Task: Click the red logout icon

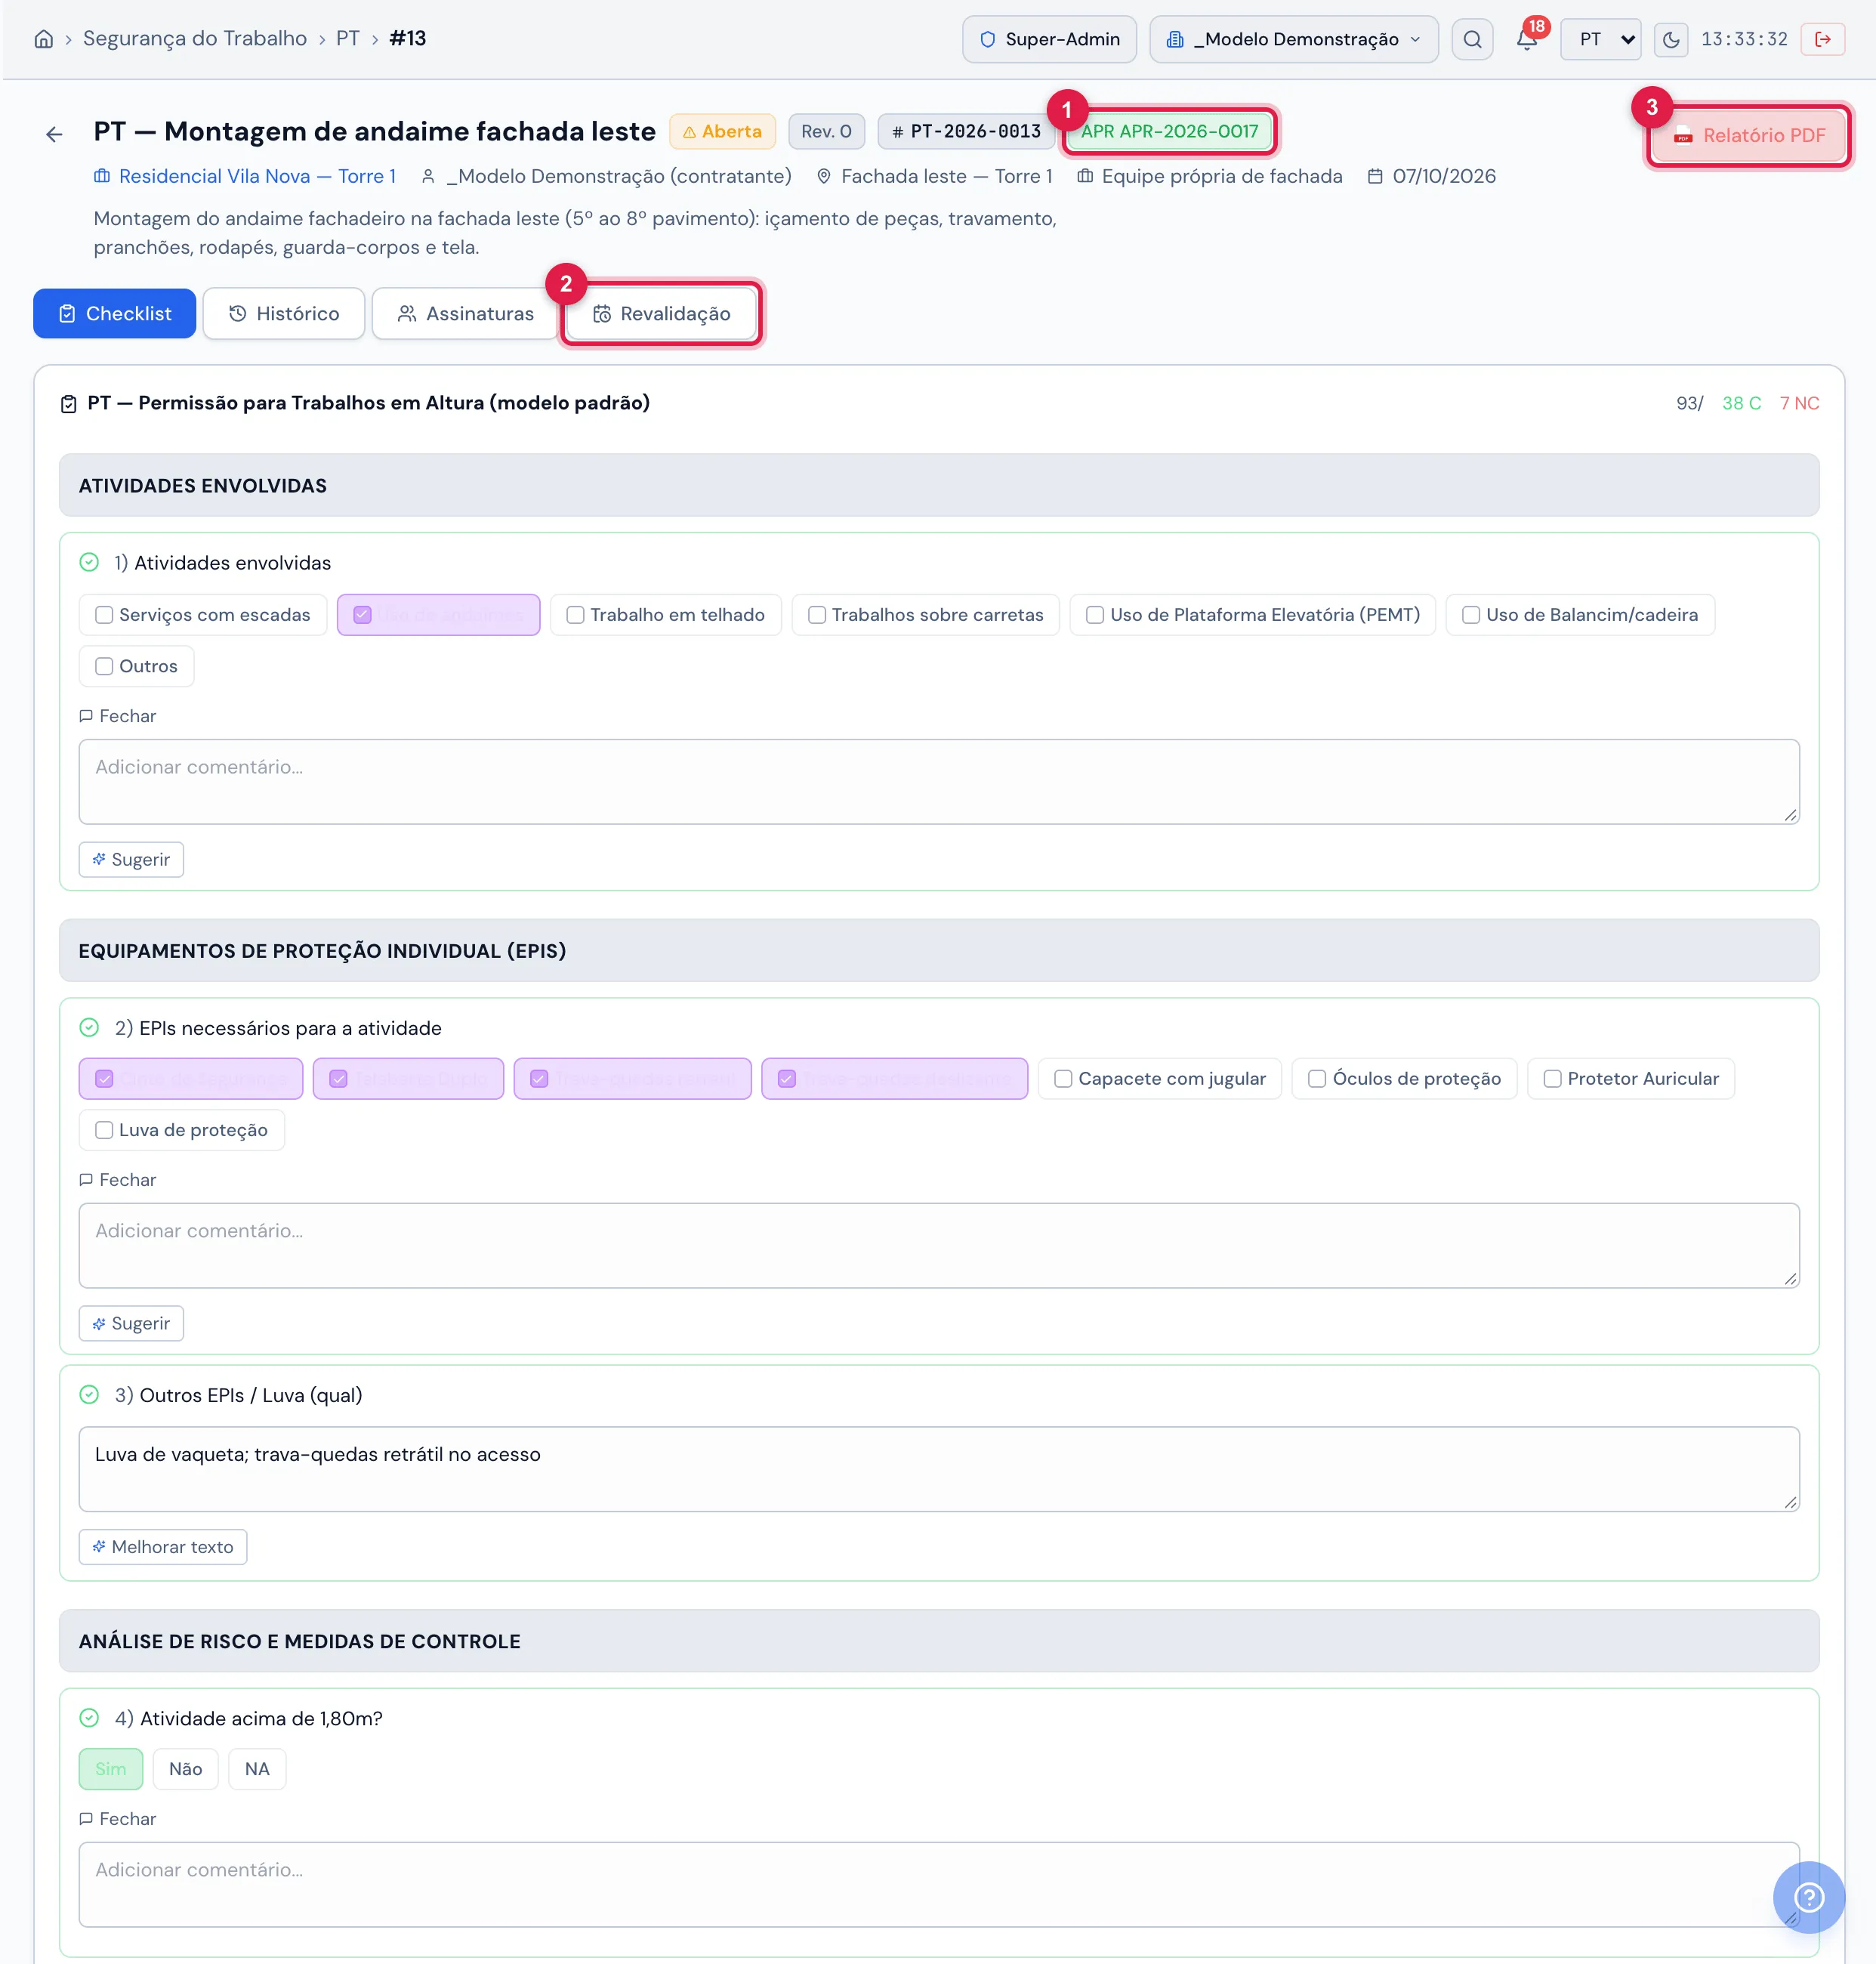Action: pos(1823,39)
